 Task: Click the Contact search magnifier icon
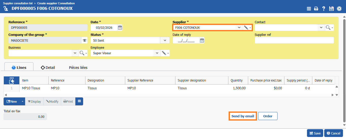click(328, 27)
